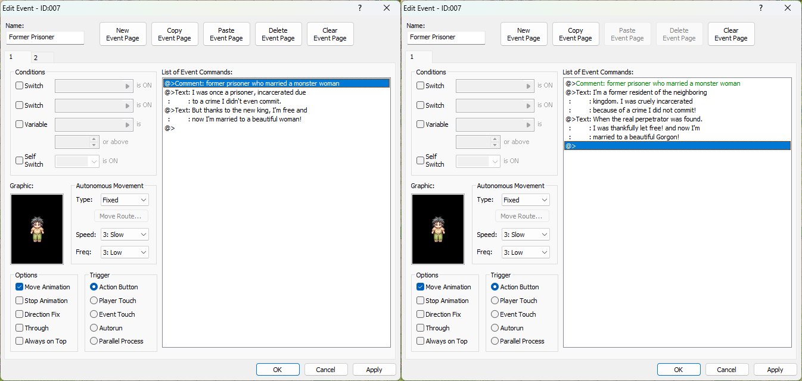Select 'to a crime I didn't even commit' line
The image size is (802, 381).
pos(276,101)
